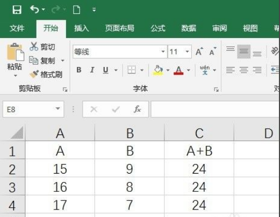The image size is (280, 217).
Task: Click cell with value 17
Action: 60,205
